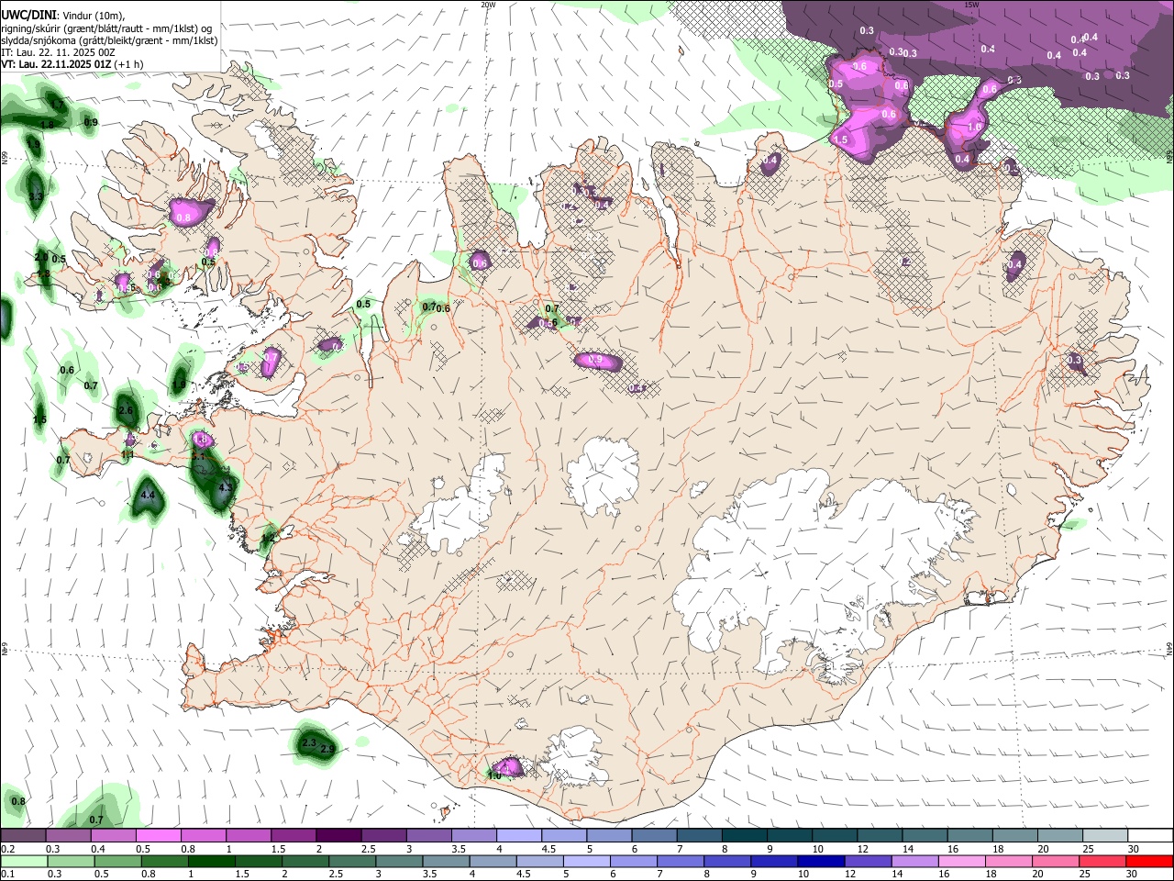Screen dimensions: 1174x881
Task: Click the upper legend swatch between 0.2 and 0.3
Action: [x=23, y=835]
